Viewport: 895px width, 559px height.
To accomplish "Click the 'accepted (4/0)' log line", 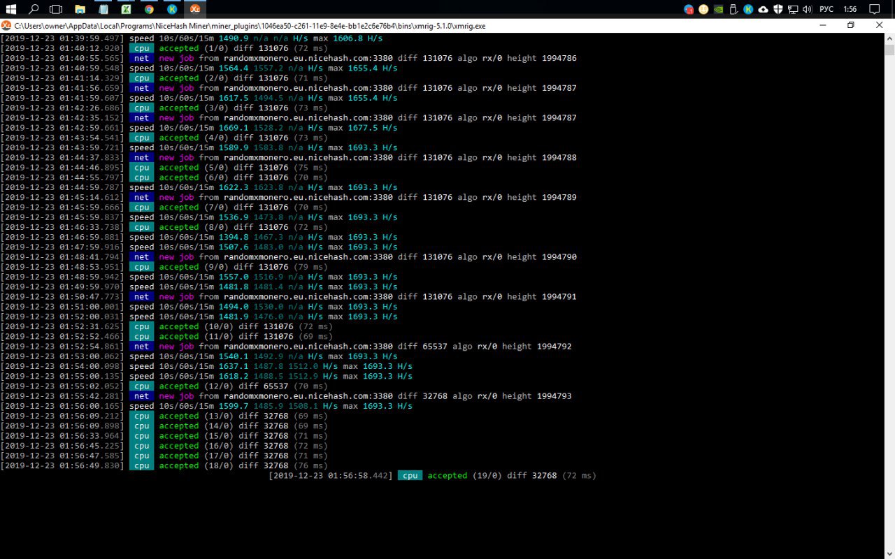I will pos(164,138).
